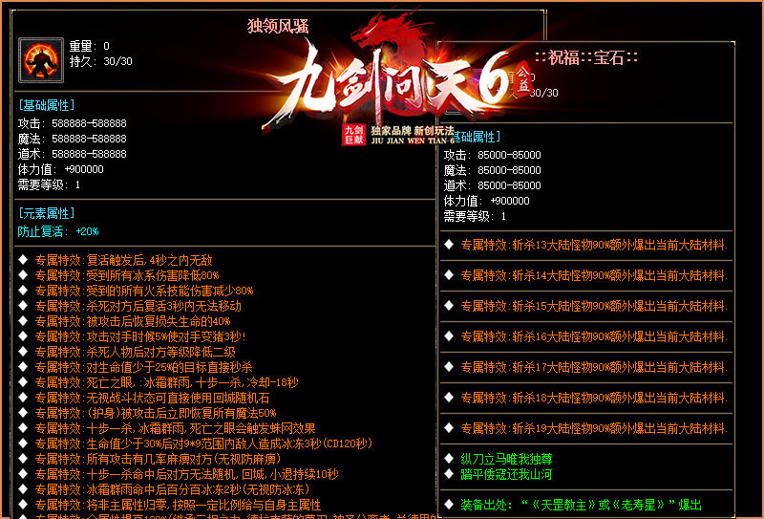The width and height of the screenshot is (764, 519).
Task: Click diamond bullet beside 复活触发后 effect
Action: click(x=23, y=260)
